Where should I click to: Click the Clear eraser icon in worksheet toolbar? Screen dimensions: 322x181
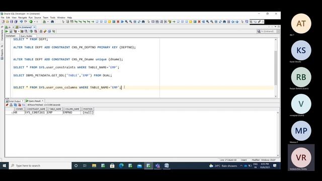(45, 31)
